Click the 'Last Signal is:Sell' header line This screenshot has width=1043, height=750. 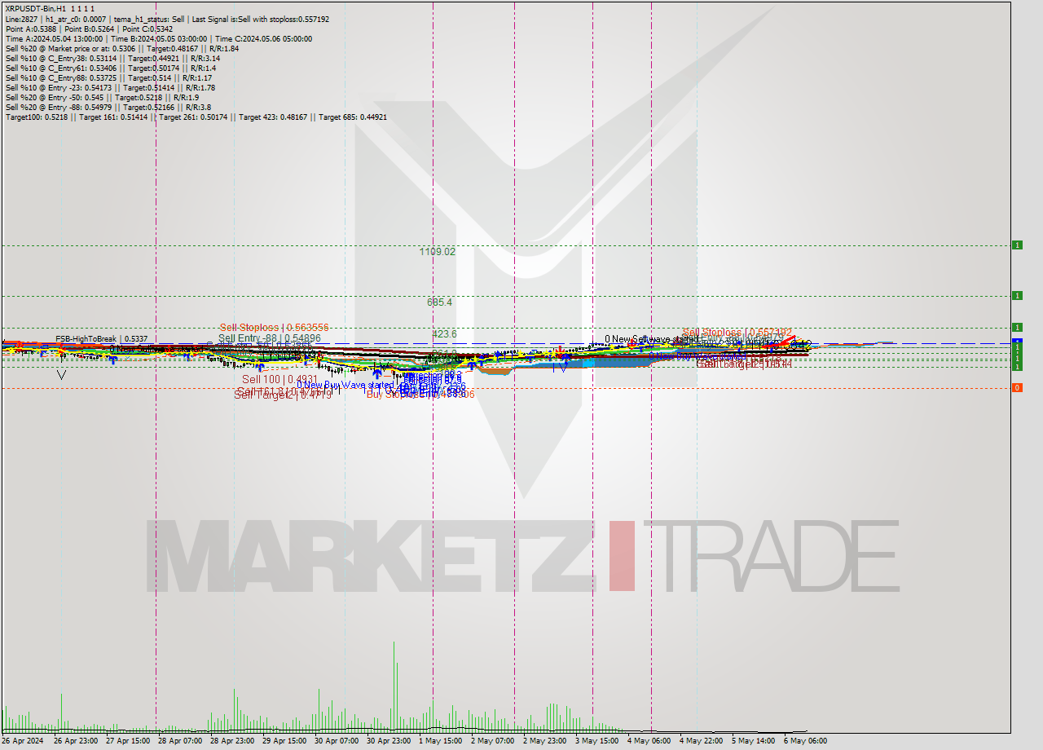168,19
